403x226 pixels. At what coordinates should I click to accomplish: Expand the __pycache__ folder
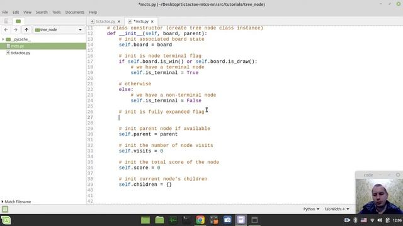pyautogui.click(x=3, y=39)
